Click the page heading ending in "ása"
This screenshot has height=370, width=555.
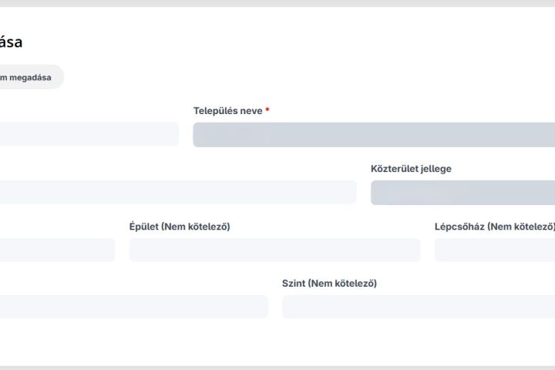tap(11, 42)
